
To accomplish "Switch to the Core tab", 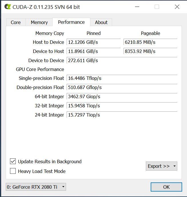I will [16, 22].
